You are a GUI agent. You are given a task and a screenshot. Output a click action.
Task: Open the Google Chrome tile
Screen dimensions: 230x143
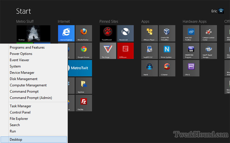click(x=84, y=51)
